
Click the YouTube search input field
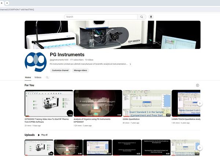tap(101, 17)
